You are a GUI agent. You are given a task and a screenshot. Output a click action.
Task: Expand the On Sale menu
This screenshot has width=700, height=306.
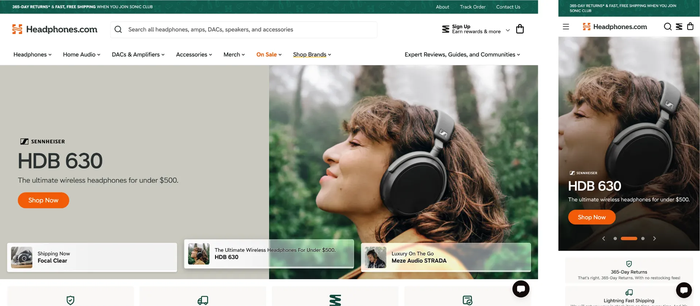pos(269,55)
